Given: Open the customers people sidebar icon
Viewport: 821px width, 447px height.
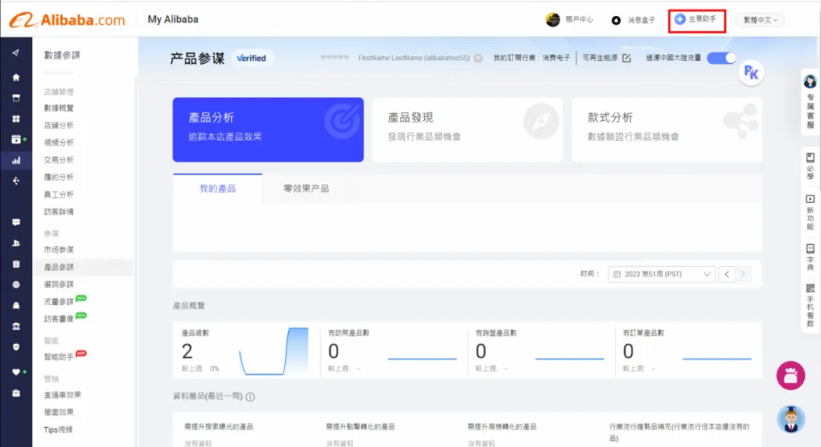Looking at the screenshot, I should (x=16, y=243).
